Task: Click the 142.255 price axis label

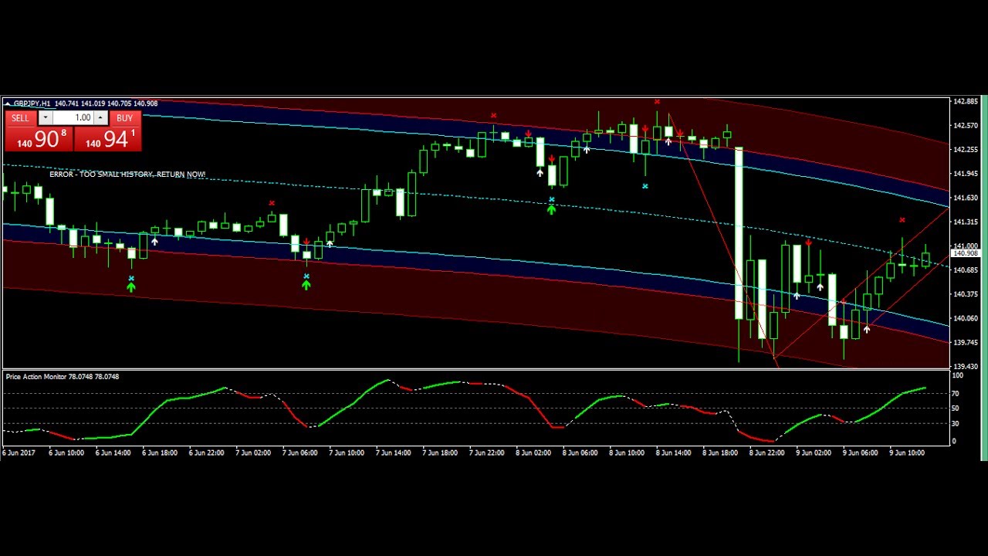Action: click(x=966, y=150)
